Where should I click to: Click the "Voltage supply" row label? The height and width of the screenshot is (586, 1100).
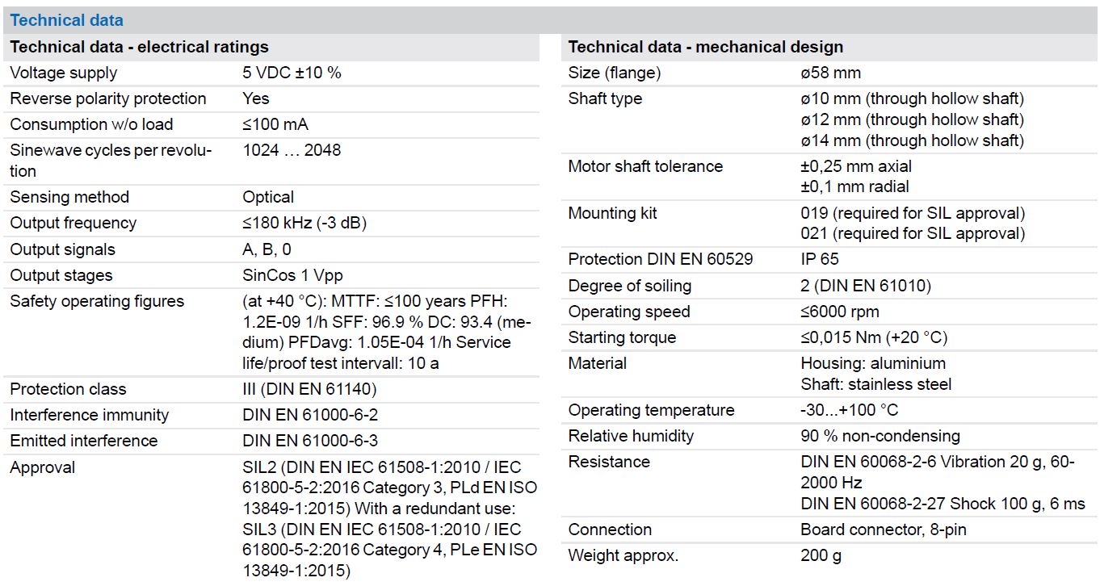click(x=63, y=73)
